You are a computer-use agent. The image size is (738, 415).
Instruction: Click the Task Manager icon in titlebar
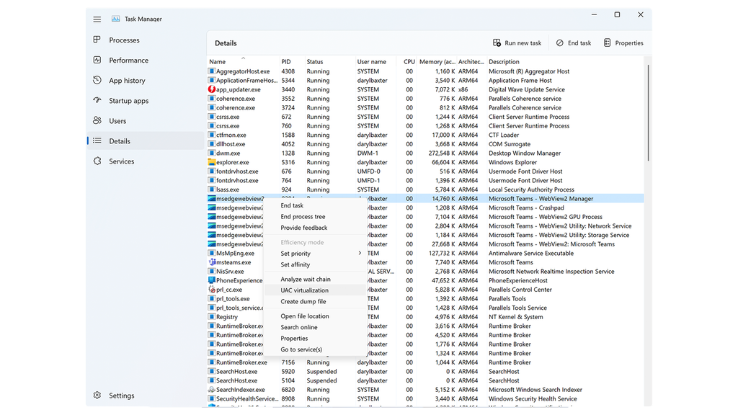[x=117, y=19]
